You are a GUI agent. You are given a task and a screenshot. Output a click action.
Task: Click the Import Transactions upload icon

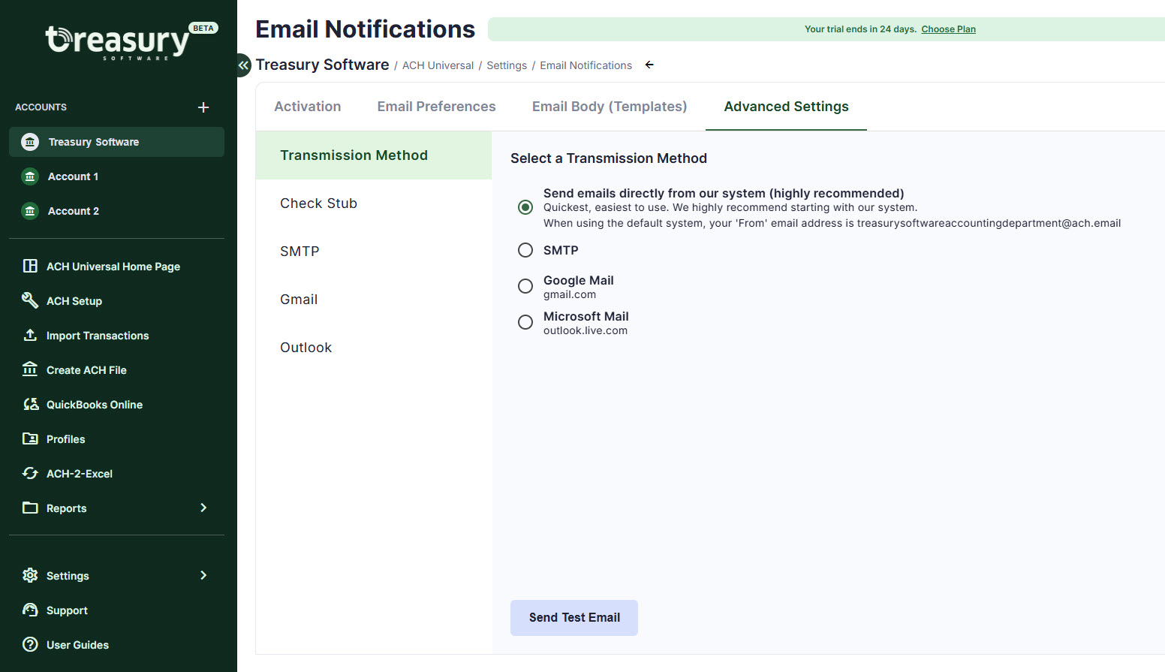coord(30,335)
